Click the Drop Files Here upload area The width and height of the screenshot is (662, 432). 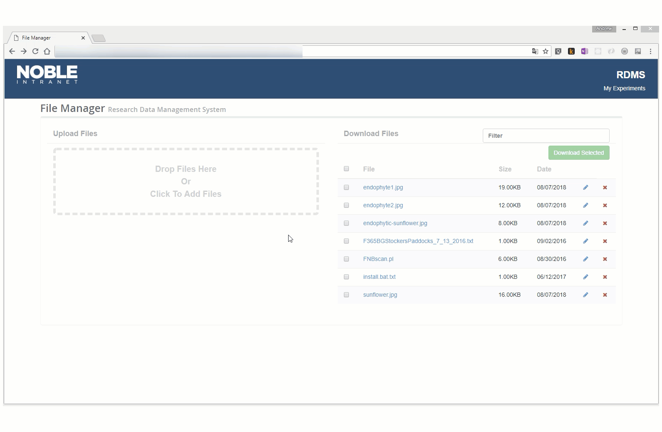[186, 181]
